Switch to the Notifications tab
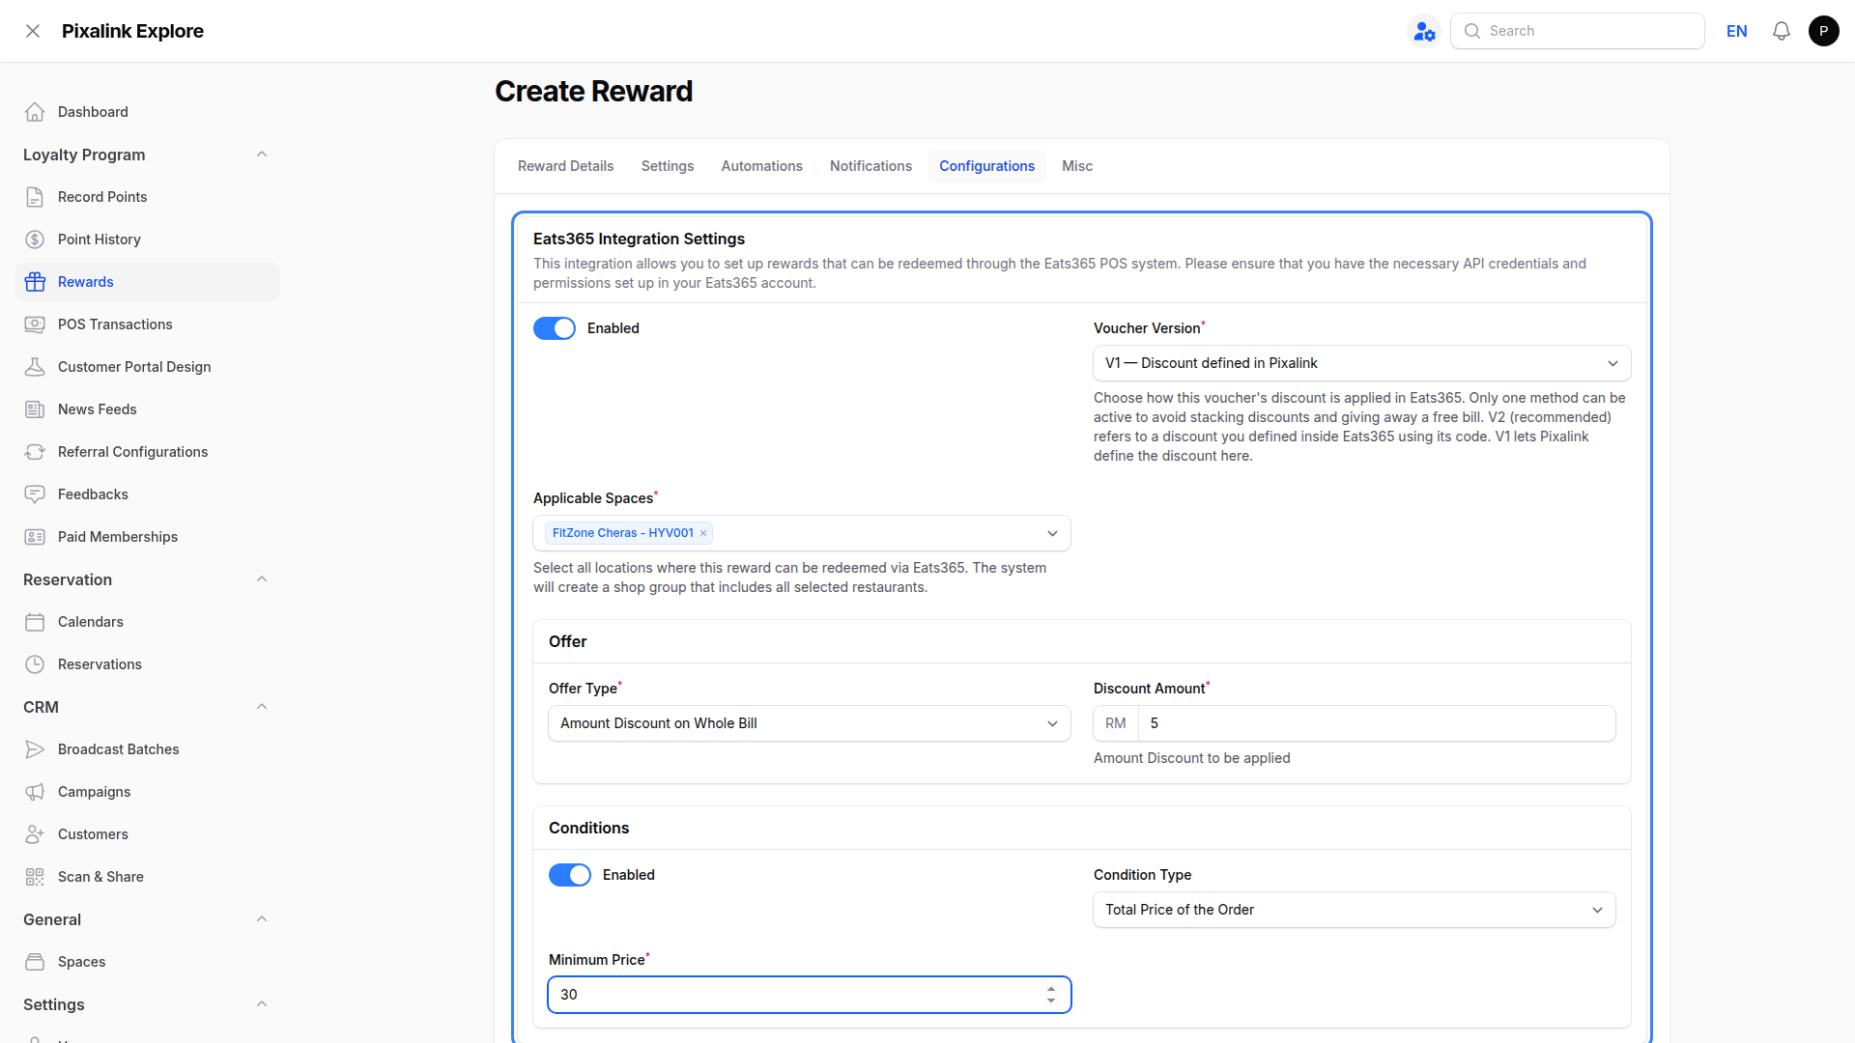Screen dimensions: 1855x1043 click(x=870, y=166)
